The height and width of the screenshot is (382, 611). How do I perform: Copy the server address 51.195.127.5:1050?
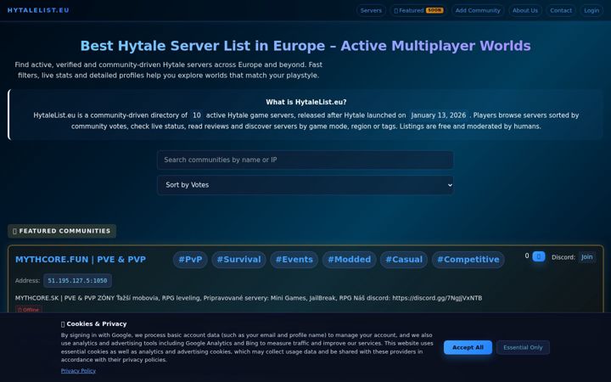click(77, 281)
